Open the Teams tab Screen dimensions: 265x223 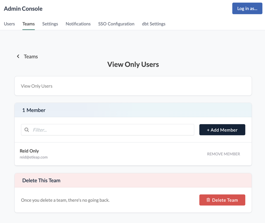click(28, 24)
